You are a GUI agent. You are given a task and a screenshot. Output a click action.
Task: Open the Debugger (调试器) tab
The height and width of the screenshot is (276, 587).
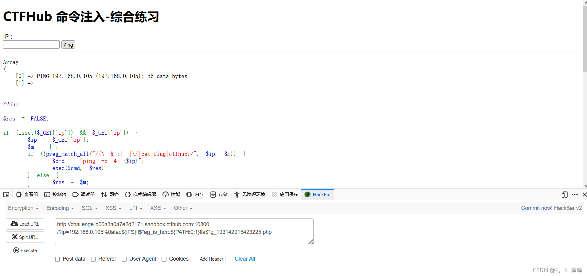84,195
